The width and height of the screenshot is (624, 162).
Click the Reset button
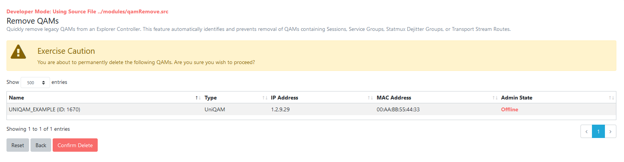pyautogui.click(x=18, y=145)
